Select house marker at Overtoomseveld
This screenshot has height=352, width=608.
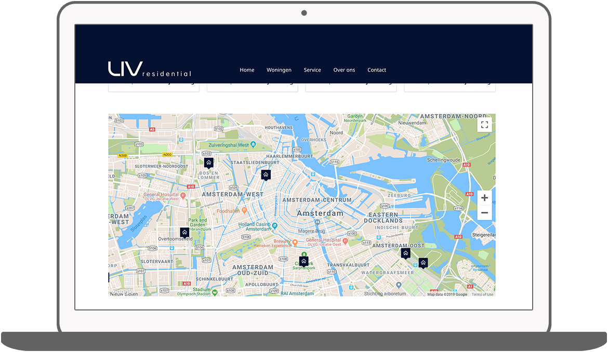[x=184, y=233]
